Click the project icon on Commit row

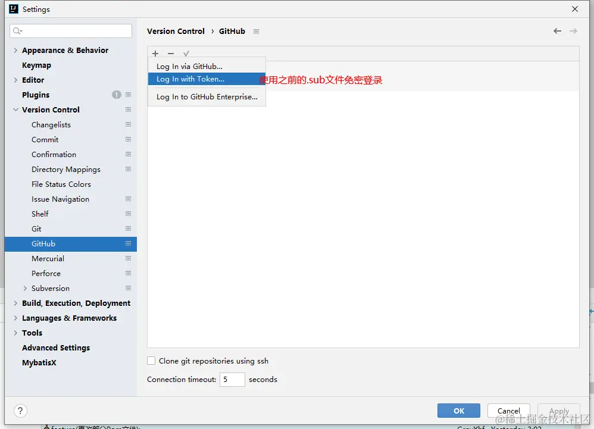click(x=129, y=139)
